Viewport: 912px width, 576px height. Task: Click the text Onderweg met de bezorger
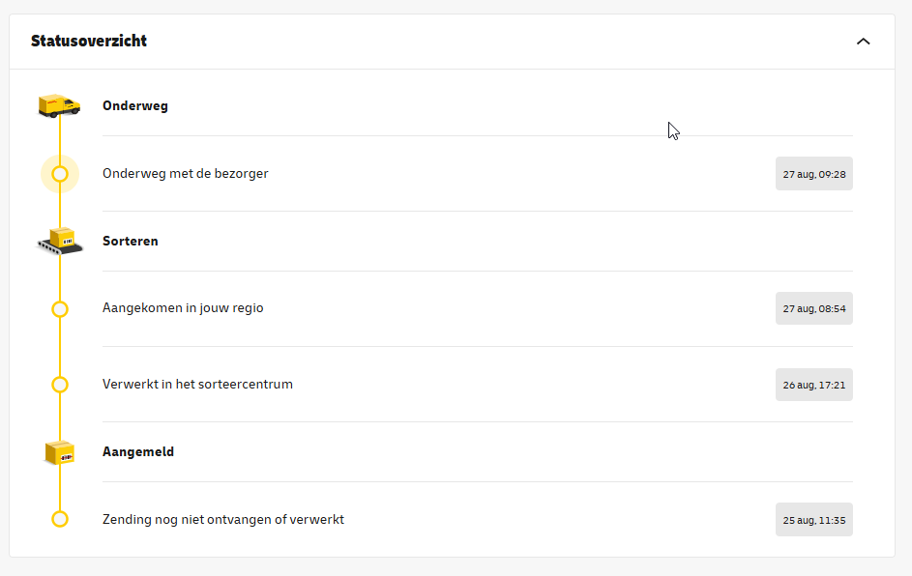point(186,174)
